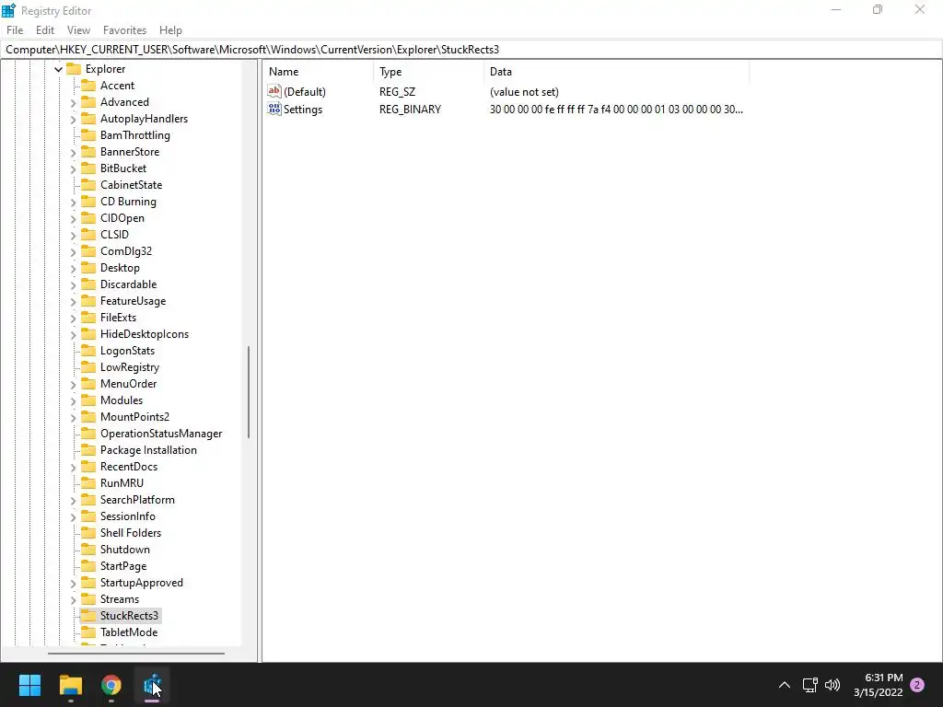The image size is (943, 707).
Task: Open the taskbar clock and date
Action: [878, 685]
